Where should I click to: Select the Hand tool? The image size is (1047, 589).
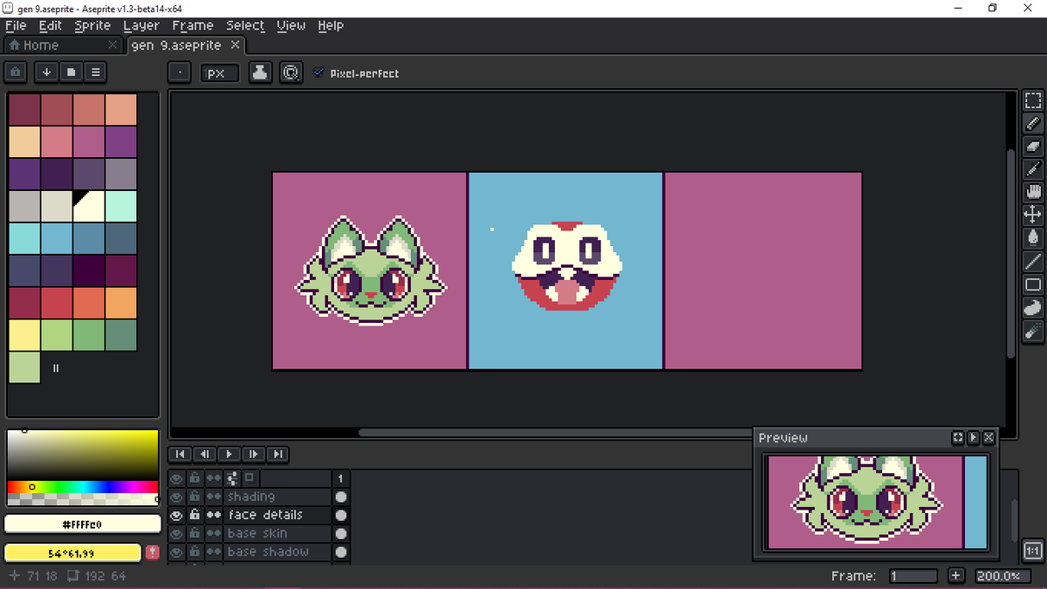(1033, 191)
